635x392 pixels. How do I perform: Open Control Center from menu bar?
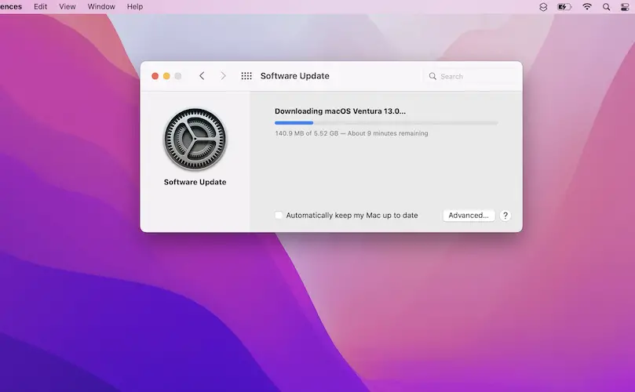(625, 7)
